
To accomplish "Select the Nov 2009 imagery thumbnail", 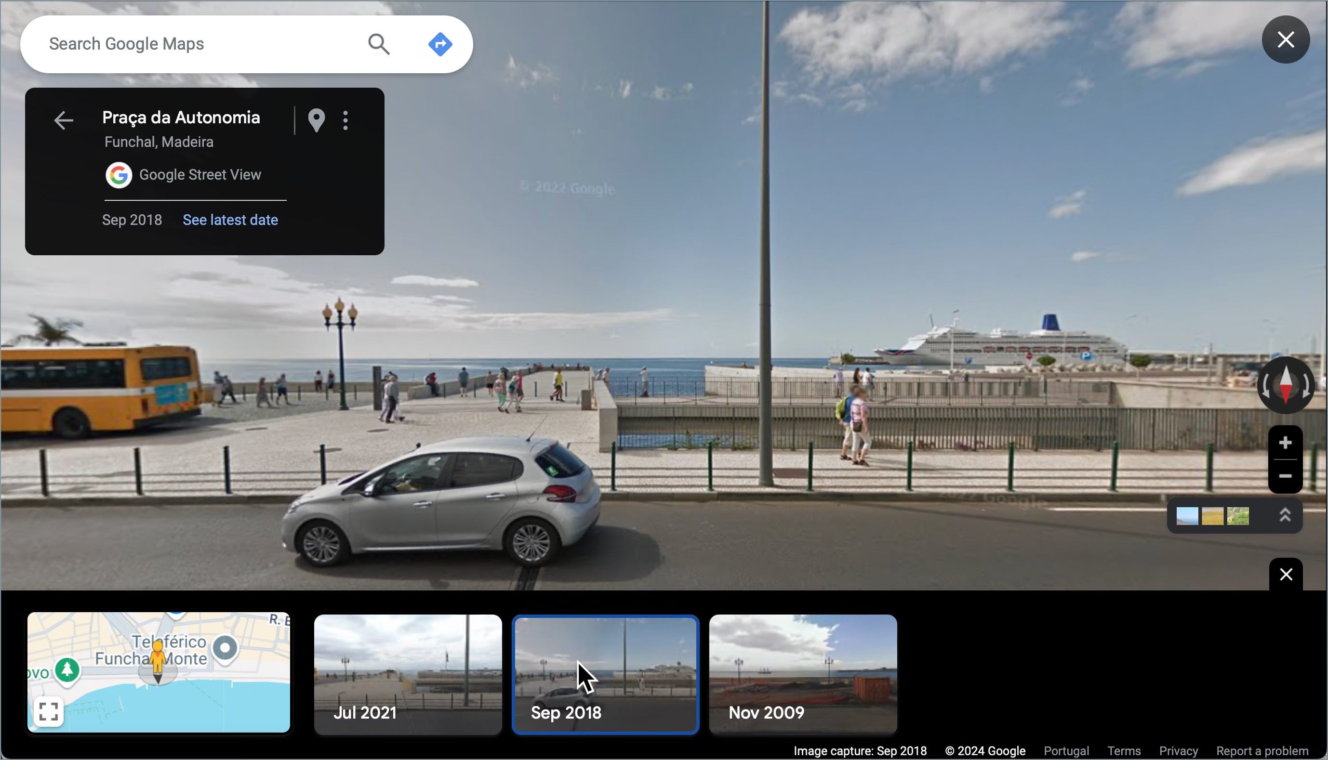I will 803,674.
